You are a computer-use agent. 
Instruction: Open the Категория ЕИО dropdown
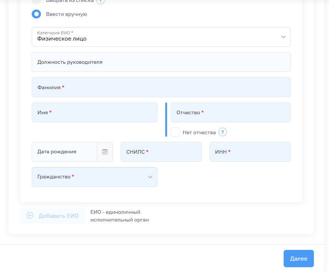pos(161,37)
